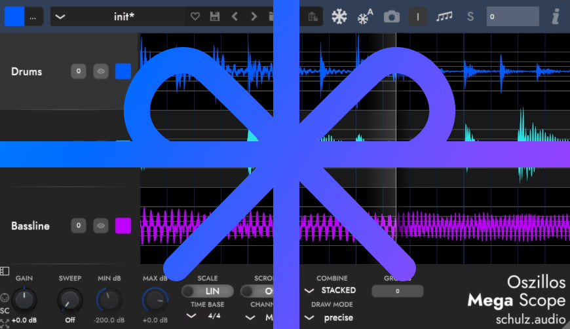Image resolution: width=570 pixels, height=329 pixels.
Task: Toggle the LIN scale switch
Action: (208, 291)
